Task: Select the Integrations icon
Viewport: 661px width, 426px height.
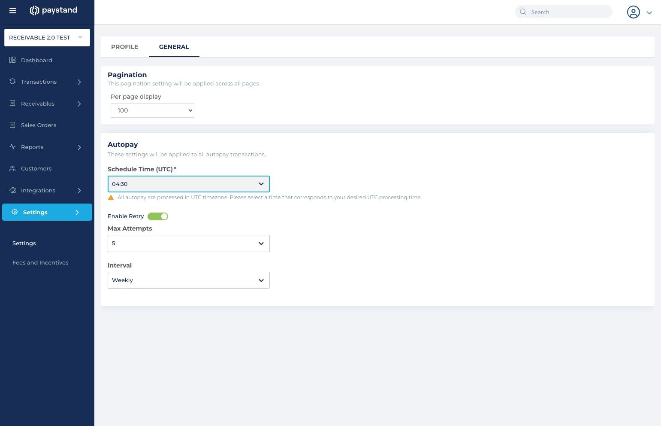Action: tap(12, 190)
